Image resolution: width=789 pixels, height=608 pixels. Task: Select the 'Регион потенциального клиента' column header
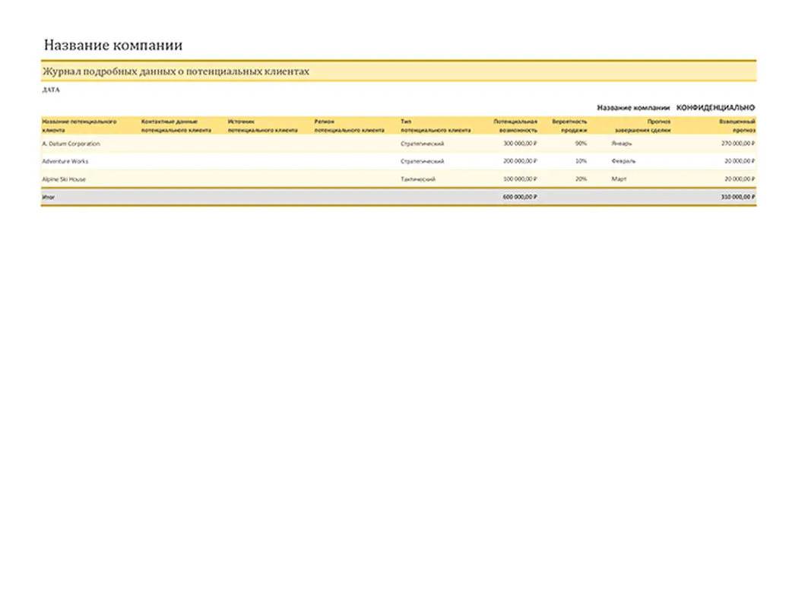349,125
